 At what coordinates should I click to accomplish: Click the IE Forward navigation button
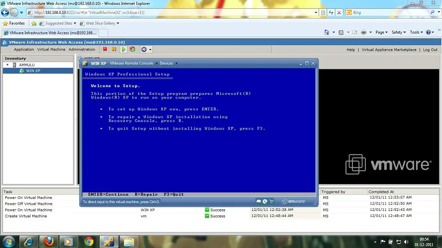pyautogui.click(x=14, y=13)
